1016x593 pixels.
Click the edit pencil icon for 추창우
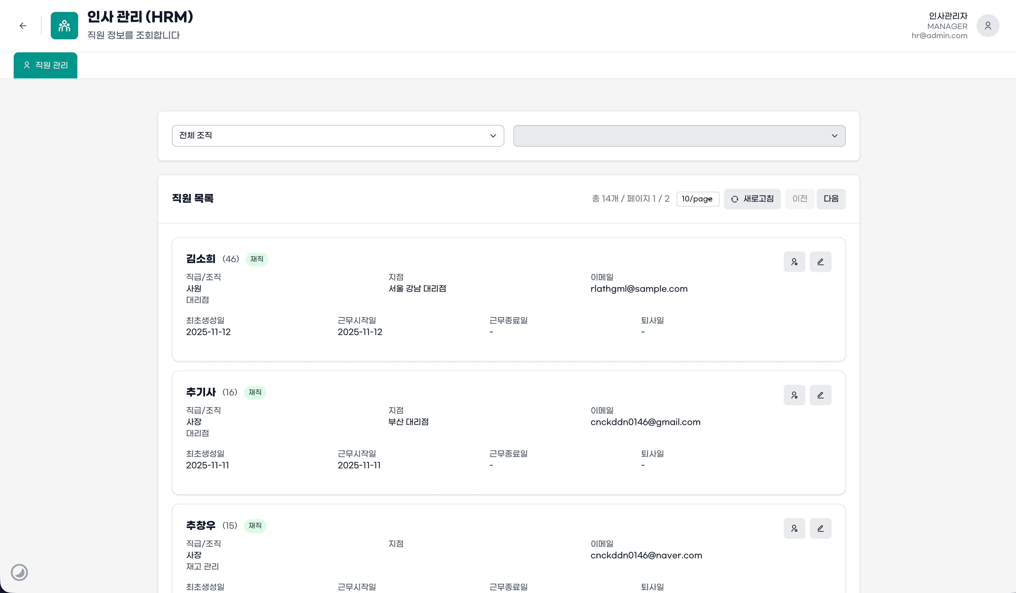[820, 529]
